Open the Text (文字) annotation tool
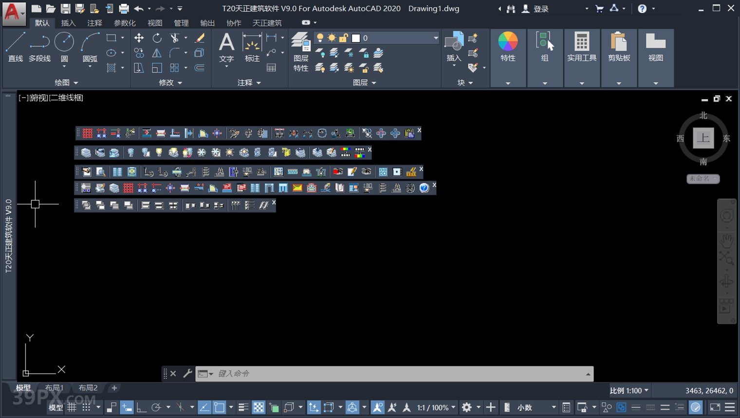Screen dimensions: 740x418 pyautogui.click(x=226, y=47)
